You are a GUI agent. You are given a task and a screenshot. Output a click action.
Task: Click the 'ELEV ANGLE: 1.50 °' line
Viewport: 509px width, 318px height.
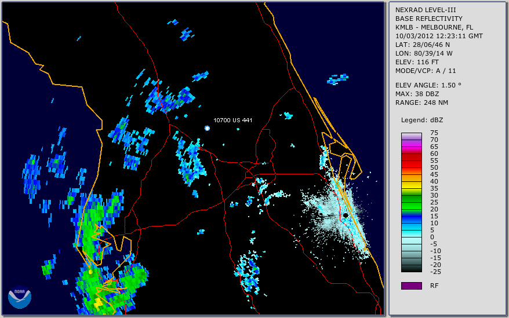[428, 85]
